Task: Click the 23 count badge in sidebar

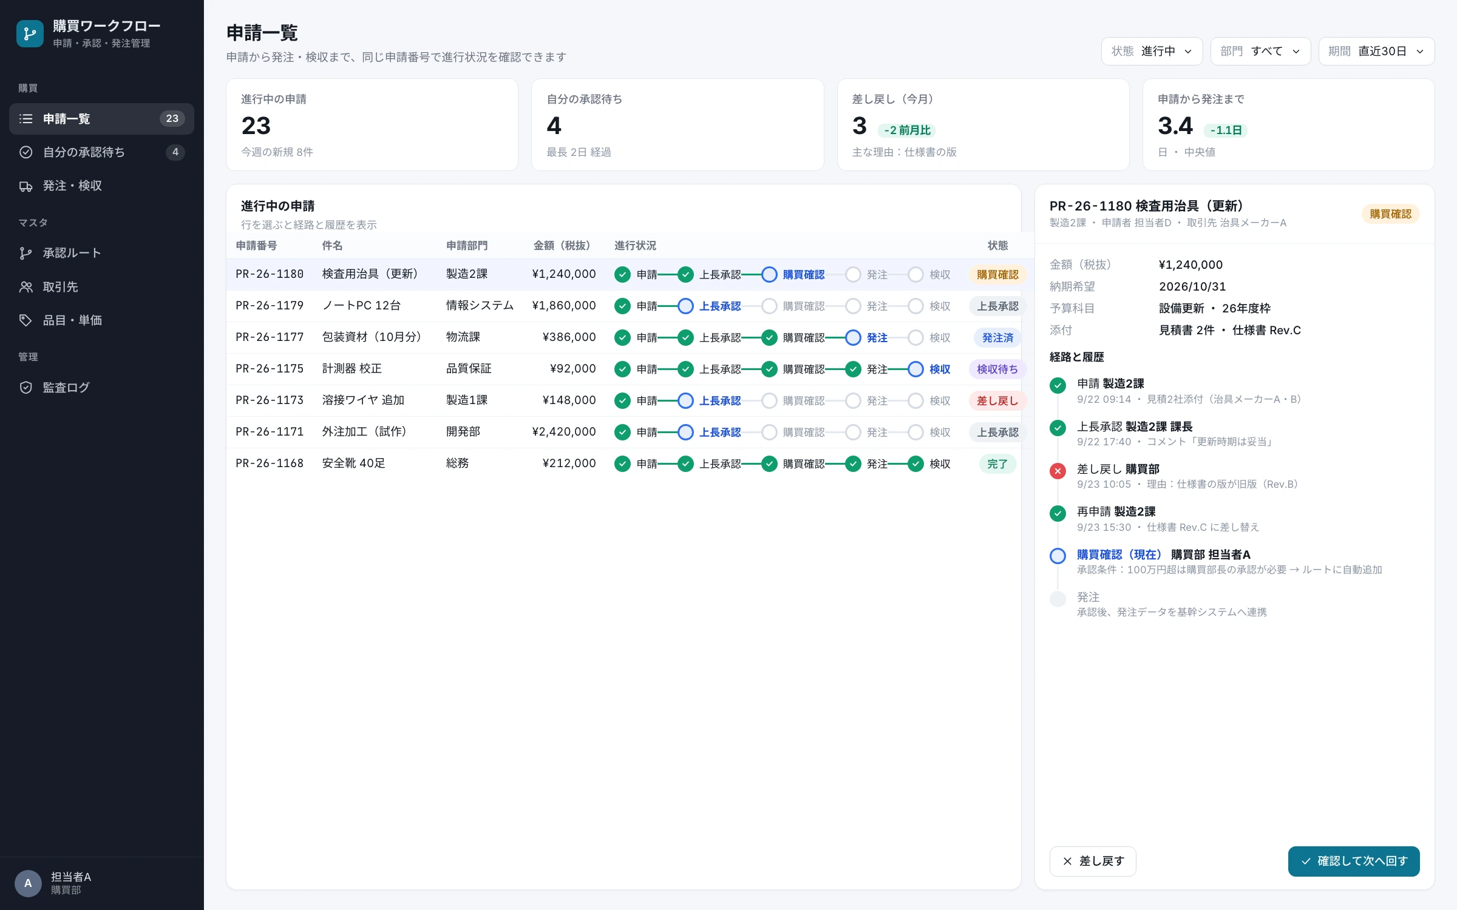Action: [172, 119]
